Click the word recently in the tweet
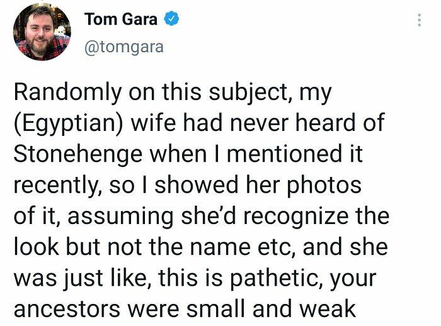 (x=59, y=184)
